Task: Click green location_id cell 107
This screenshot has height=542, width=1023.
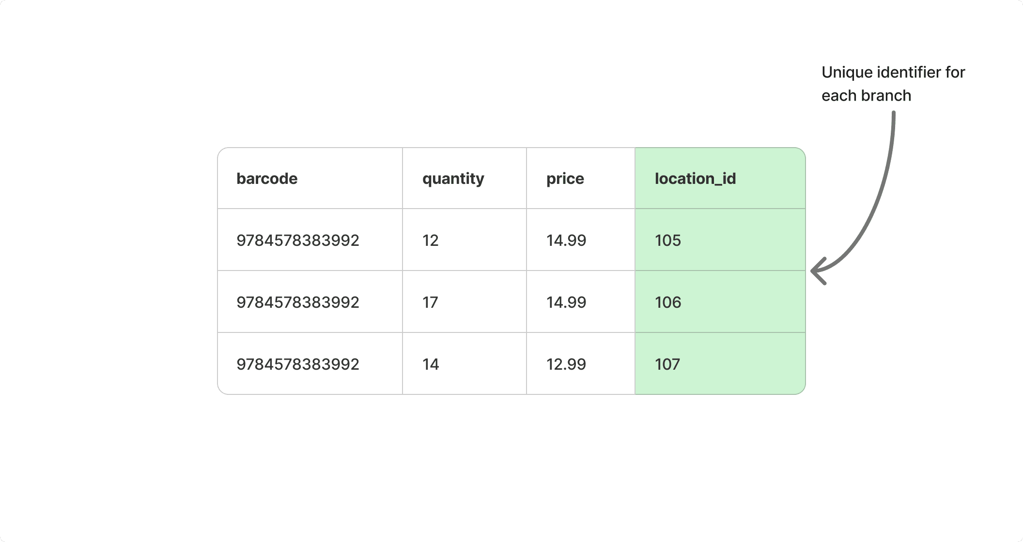Action: coord(667,364)
